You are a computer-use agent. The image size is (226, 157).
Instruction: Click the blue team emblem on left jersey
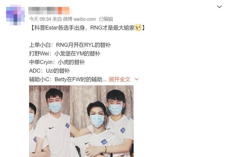click(x=67, y=126)
